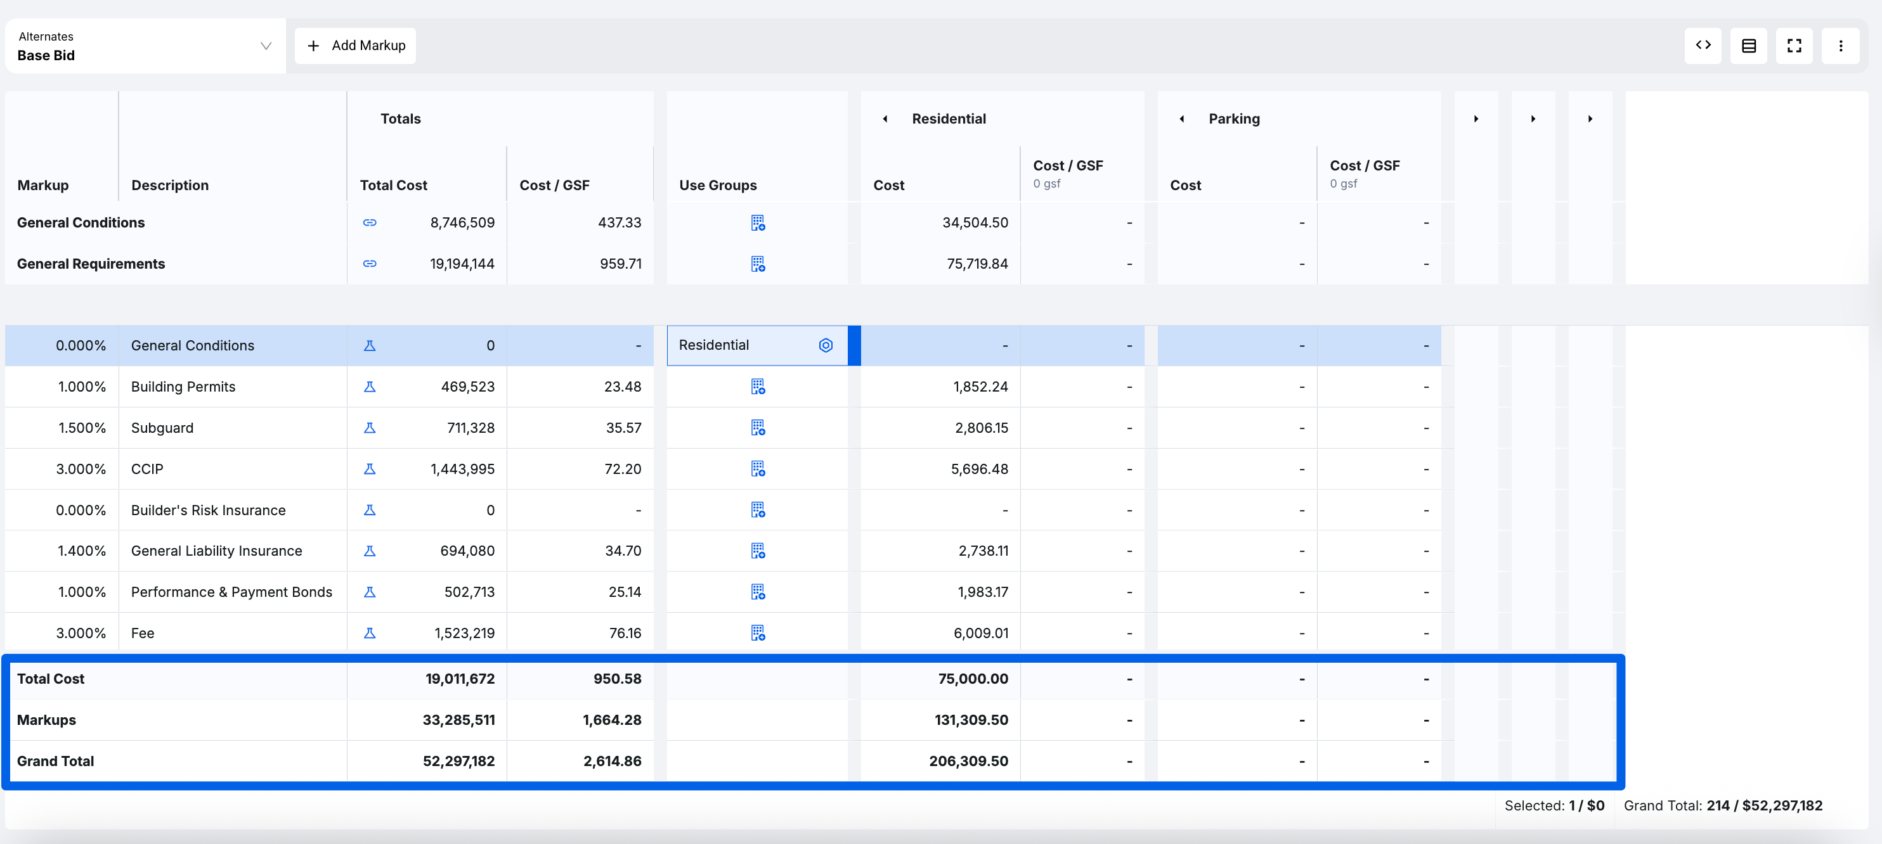Click the table layout view icon

[1748, 45]
